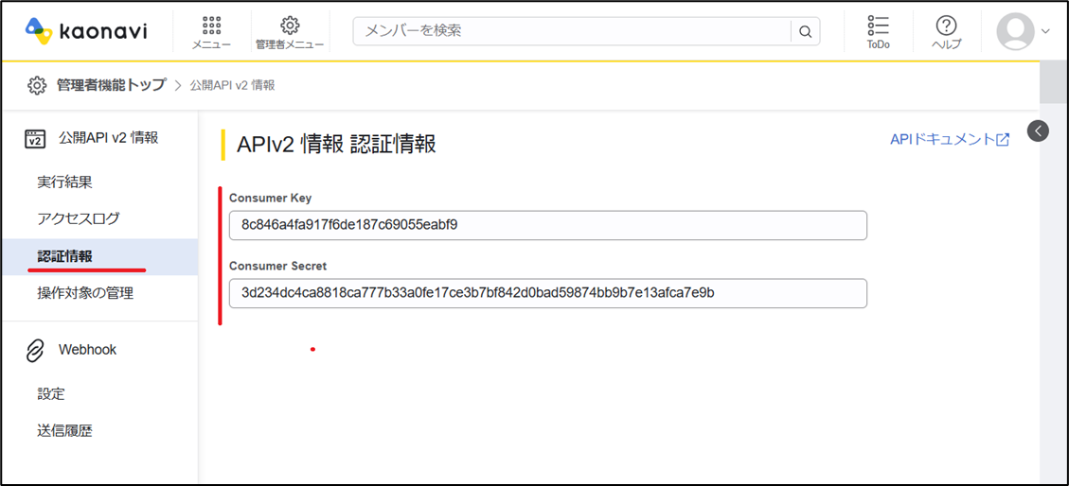Open the ToDo list icon
1069x486 pixels.
878,26
